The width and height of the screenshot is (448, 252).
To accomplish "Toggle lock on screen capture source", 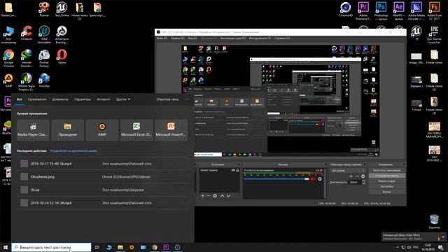I will click(x=237, y=170).
